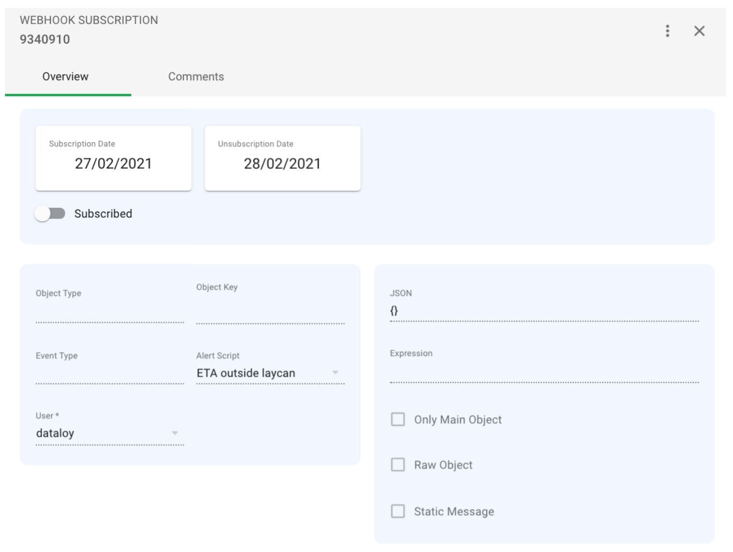Click the Alert Script dropdown arrow
733x552 pixels.
coord(335,373)
